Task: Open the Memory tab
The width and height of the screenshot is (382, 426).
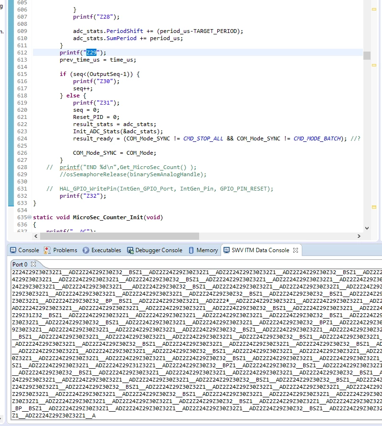Action: tap(203, 250)
